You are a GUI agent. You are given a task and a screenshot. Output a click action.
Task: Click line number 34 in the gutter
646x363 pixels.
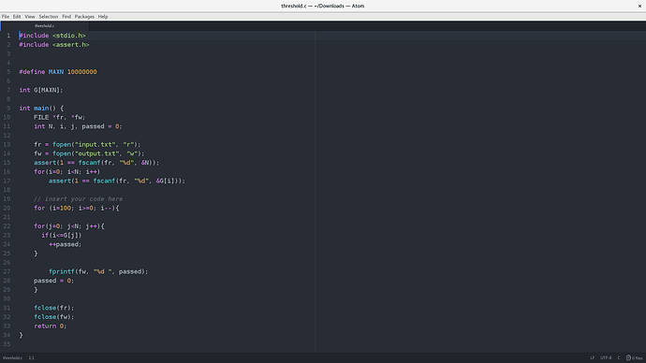click(x=7, y=335)
